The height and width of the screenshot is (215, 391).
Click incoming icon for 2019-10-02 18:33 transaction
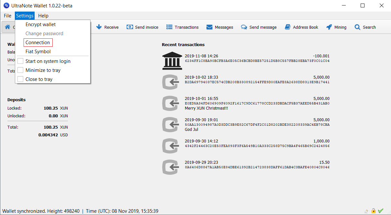171,82
